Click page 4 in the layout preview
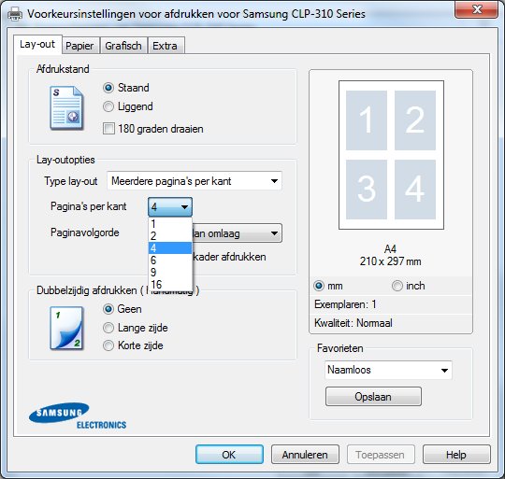505x479 pixels. 415,190
